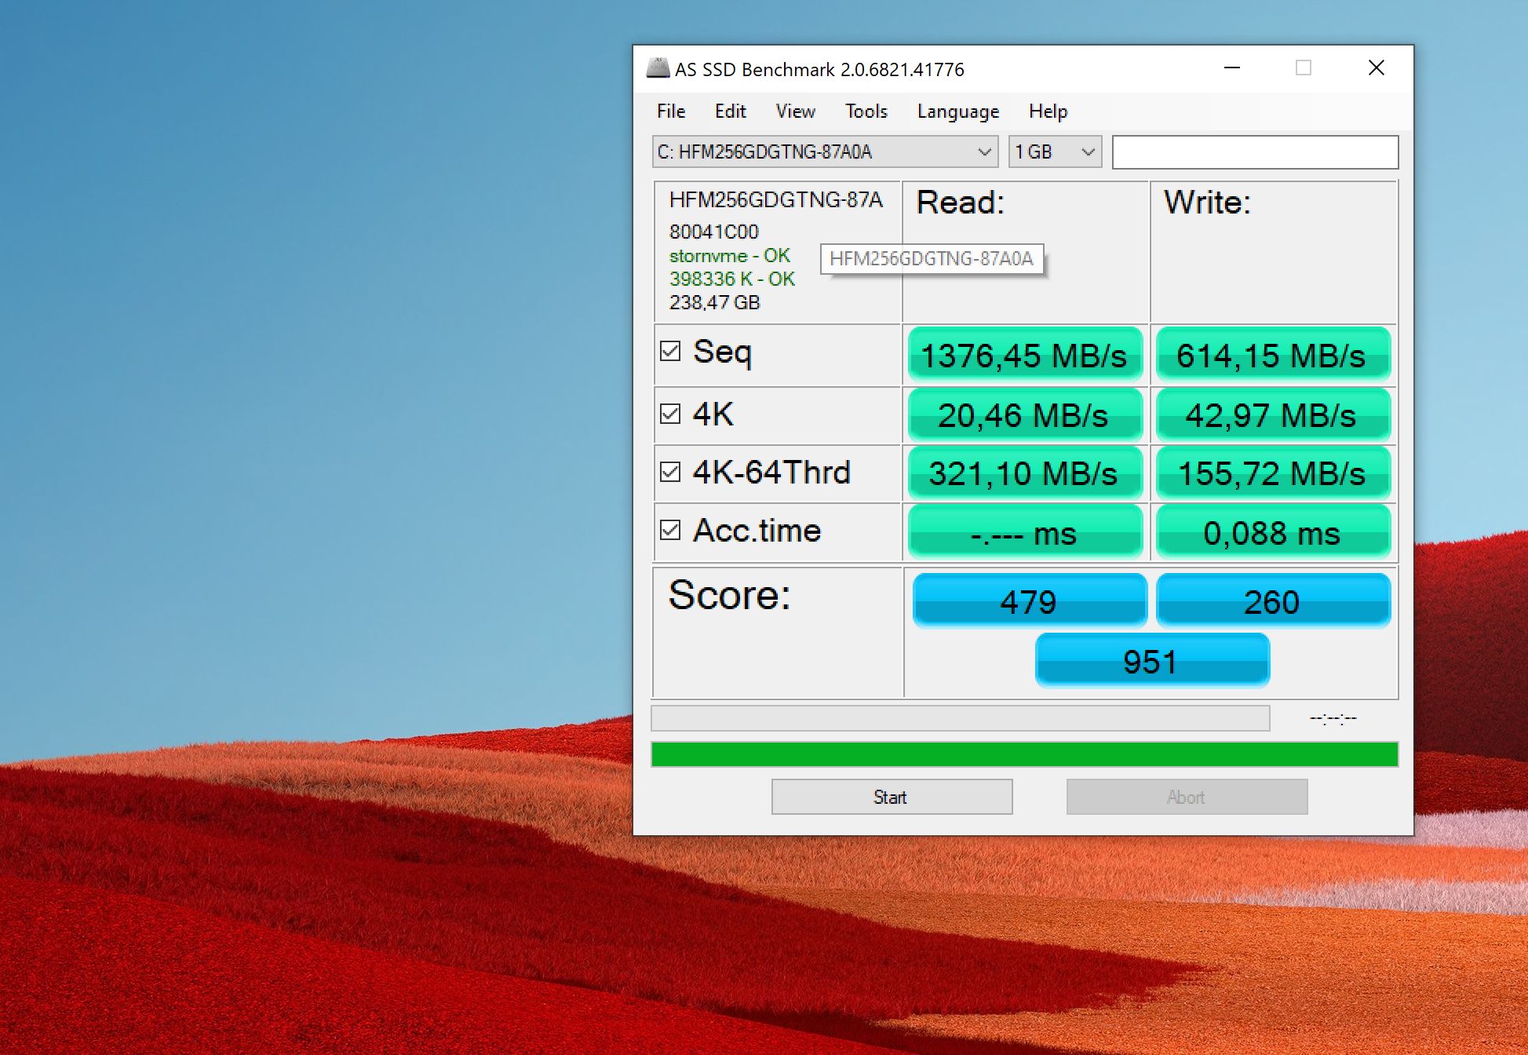The image size is (1528, 1055).
Task: Toggle the Acc.time test checkbox
Action: 670,530
